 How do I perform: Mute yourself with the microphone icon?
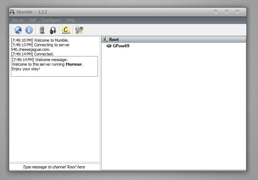[42, 30]
